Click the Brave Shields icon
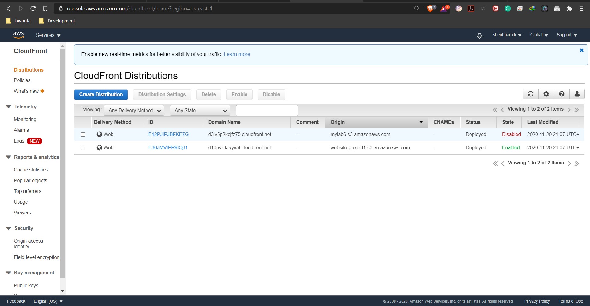The height and width of the screenshot is (306, 590). point(430,9)
